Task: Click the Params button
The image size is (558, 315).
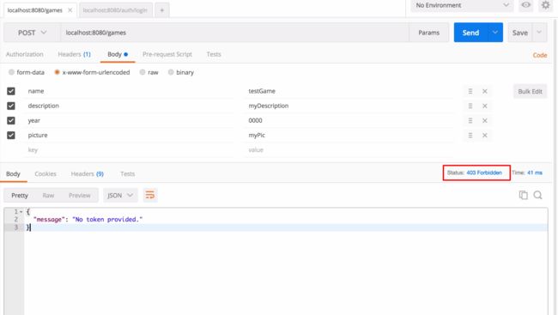Action: click(x=428, y=33)
